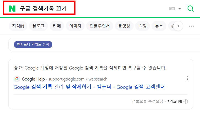Image resolution: width=200 pixels, height=118 pixels.
Task: Open the 이미지 tab
Action: pyautogui.click(x=75, y=26)
